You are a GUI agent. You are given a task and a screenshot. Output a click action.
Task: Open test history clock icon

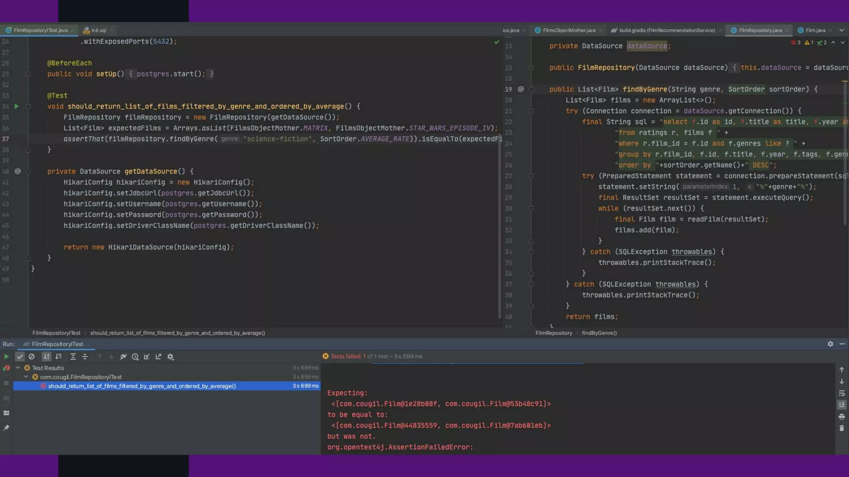coord(135,357)
